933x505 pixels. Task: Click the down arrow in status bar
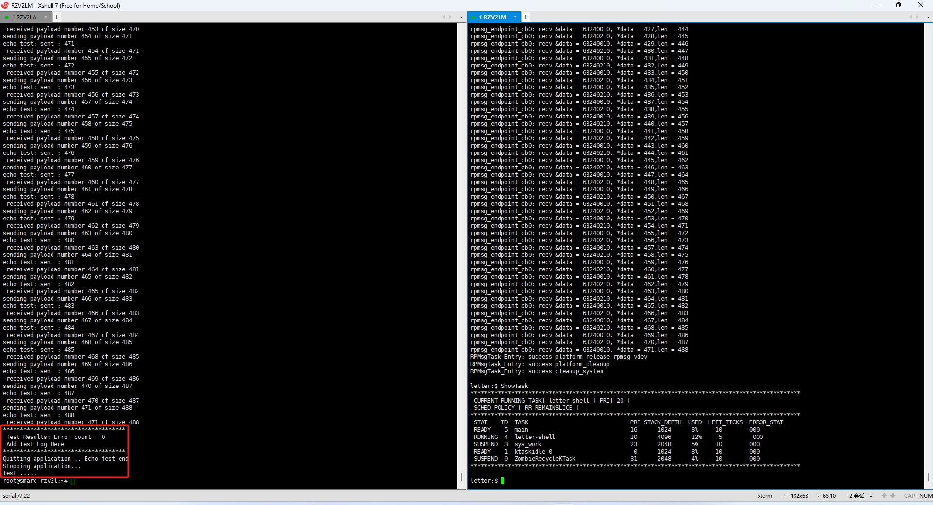[893, 496]
